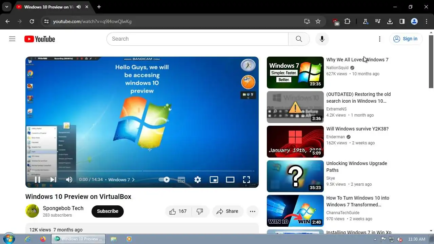Viewport: 434px width, 244px height.
Task: Open a new browser tab
Action: tap(99, 7)
